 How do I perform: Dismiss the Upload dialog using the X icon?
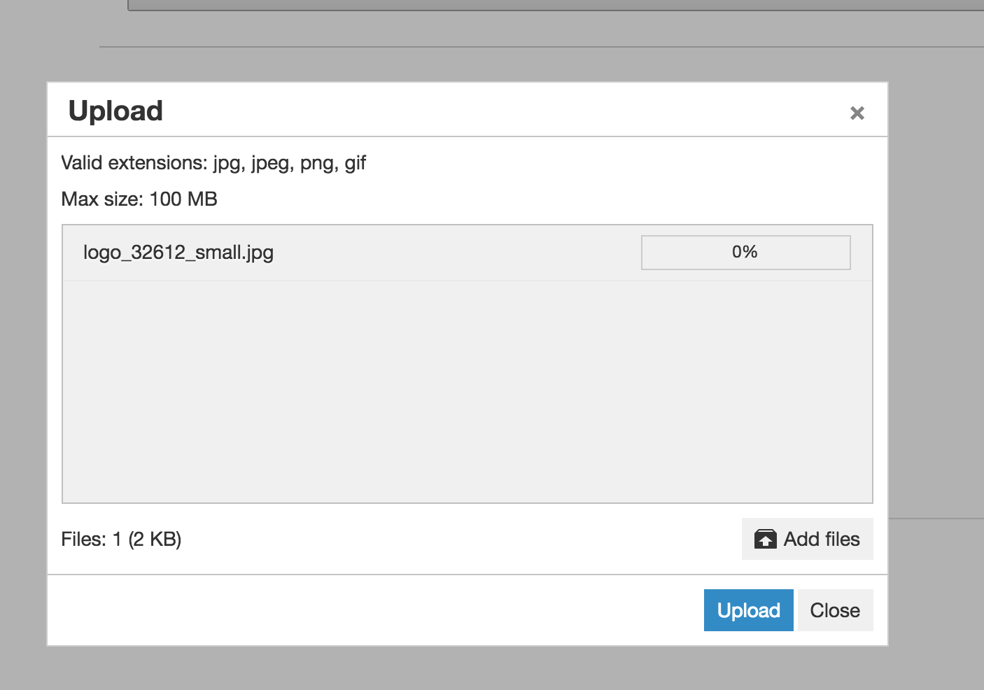click(857, 113)
